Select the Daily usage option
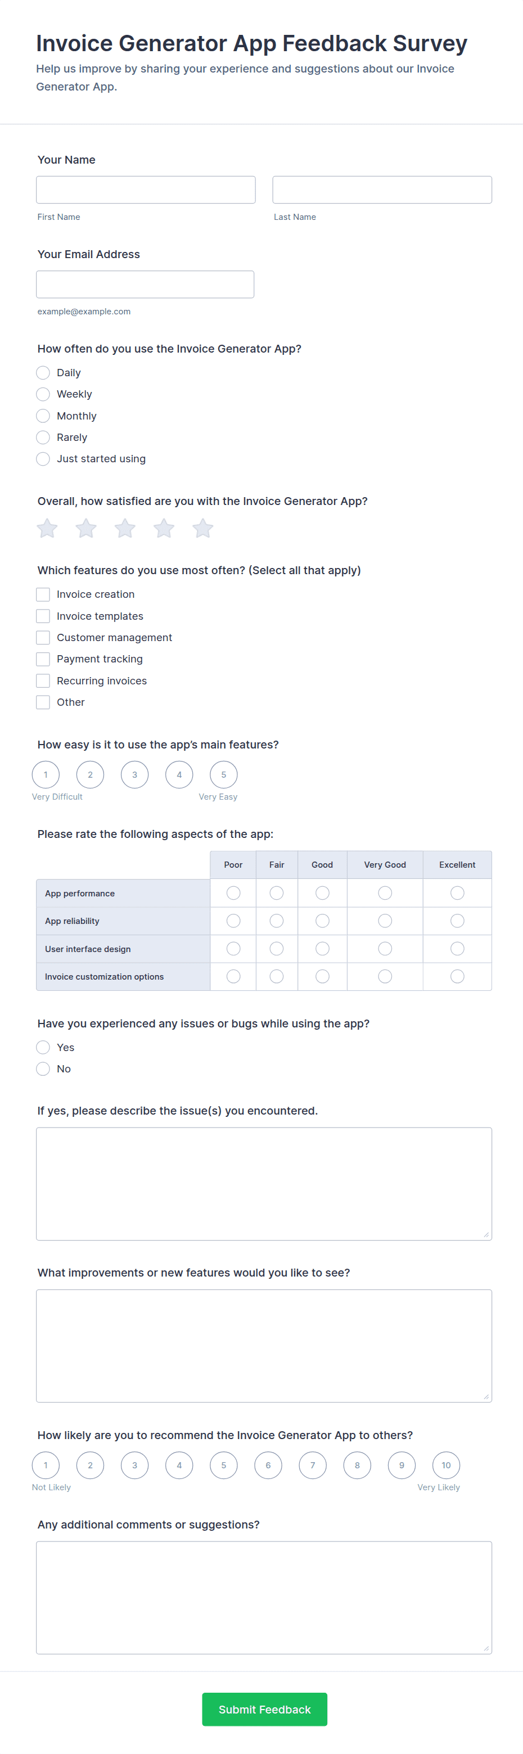 pos(43,372)
